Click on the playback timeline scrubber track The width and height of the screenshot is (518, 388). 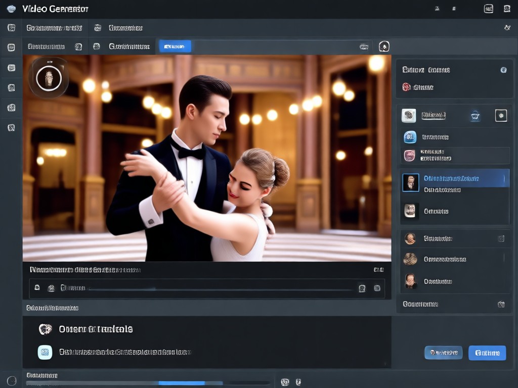coord(221,289)
